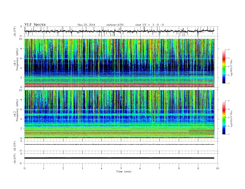
Task: Click inside the ch.1 spectrogram panel
Action: pyautogui.click(x=119, y=63)
